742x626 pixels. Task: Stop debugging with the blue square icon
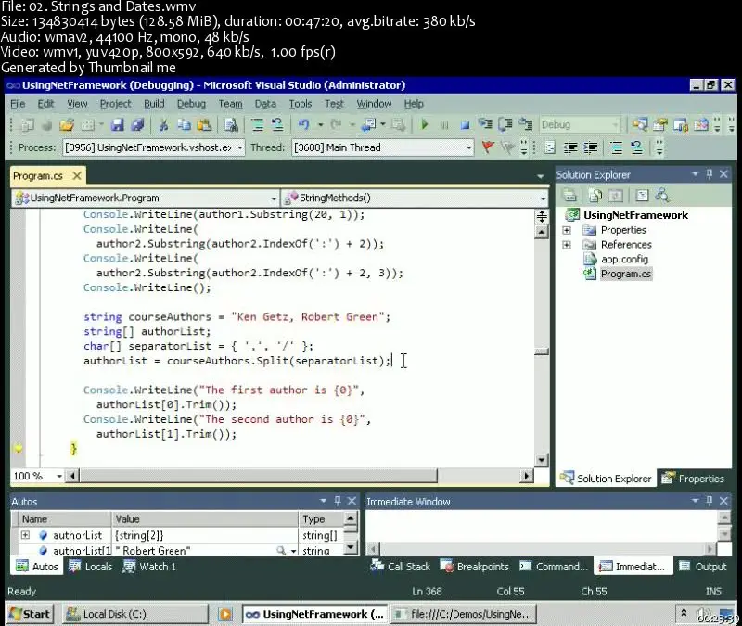(465, 125)
